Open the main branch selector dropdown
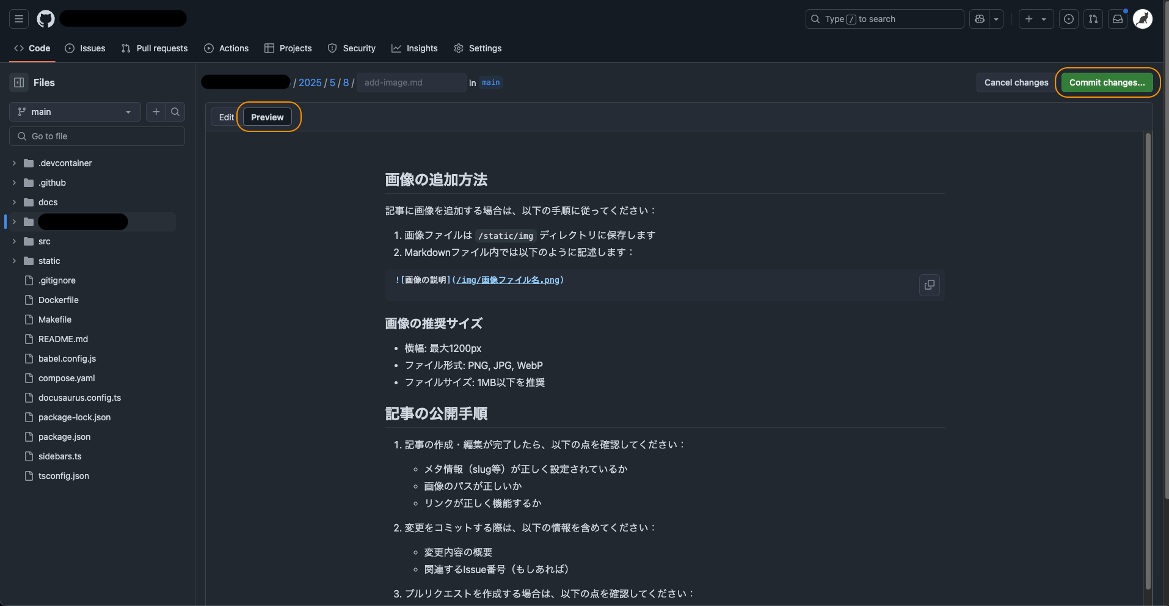Screen dimensions: 1169x606 [75, 112]
